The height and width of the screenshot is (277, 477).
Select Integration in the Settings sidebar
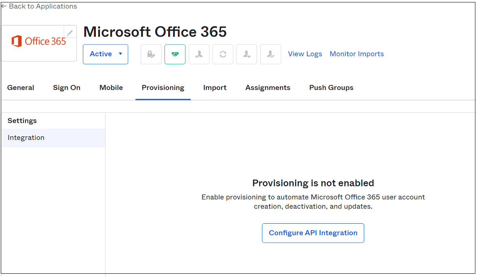[x=53, y=137]
